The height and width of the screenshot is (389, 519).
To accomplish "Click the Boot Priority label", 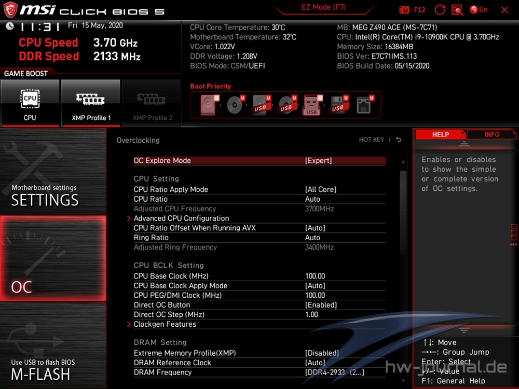I will coord(211,86).
